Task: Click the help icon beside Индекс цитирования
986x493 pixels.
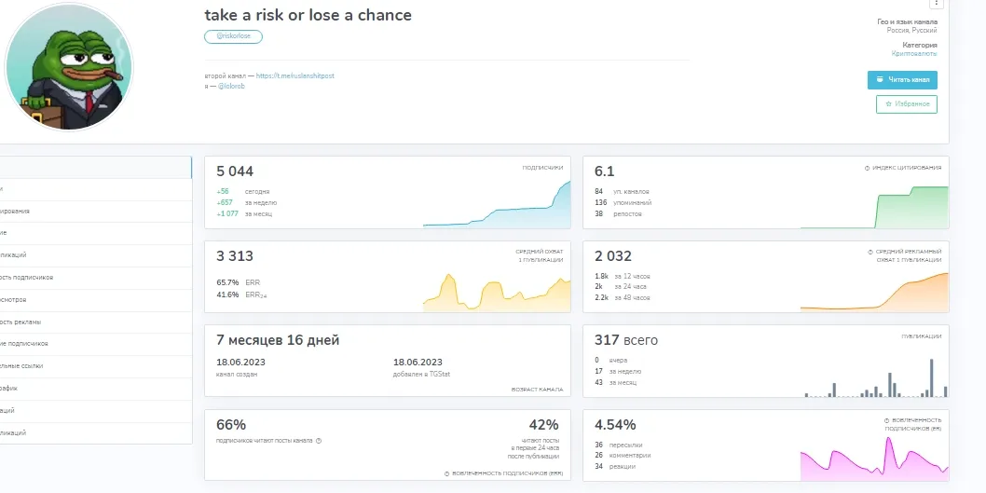Action: pos(867,168)
